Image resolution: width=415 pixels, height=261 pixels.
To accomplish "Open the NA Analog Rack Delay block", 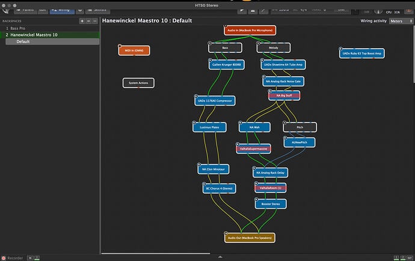I will [x=270, y=173].
